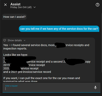Click the Enter a request label
102x96 pixels.
coord(11,86)
